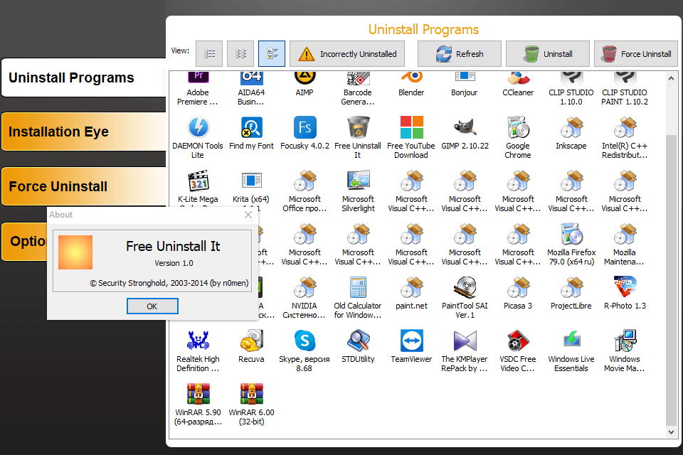683x455 pixels.
Task: Click the green Uninstall button
Action: click(x=548, y=53)
